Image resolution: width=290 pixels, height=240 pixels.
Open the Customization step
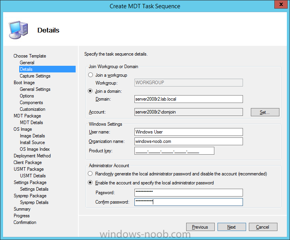click(33, 109)
